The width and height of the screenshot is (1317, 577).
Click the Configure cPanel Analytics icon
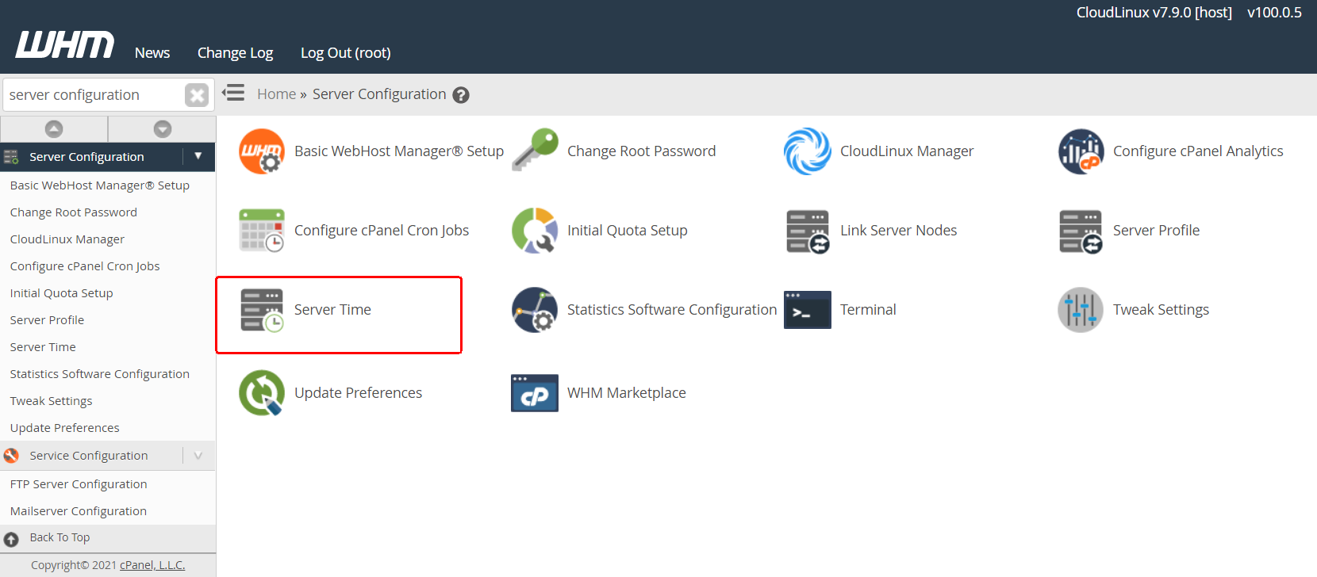point(1081,151)
